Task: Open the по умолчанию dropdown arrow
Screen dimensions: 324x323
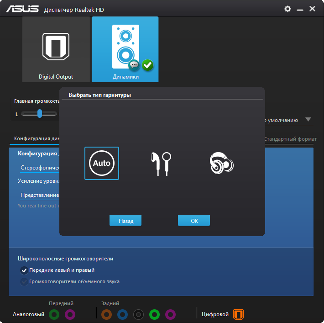Action: click(308, 120)
